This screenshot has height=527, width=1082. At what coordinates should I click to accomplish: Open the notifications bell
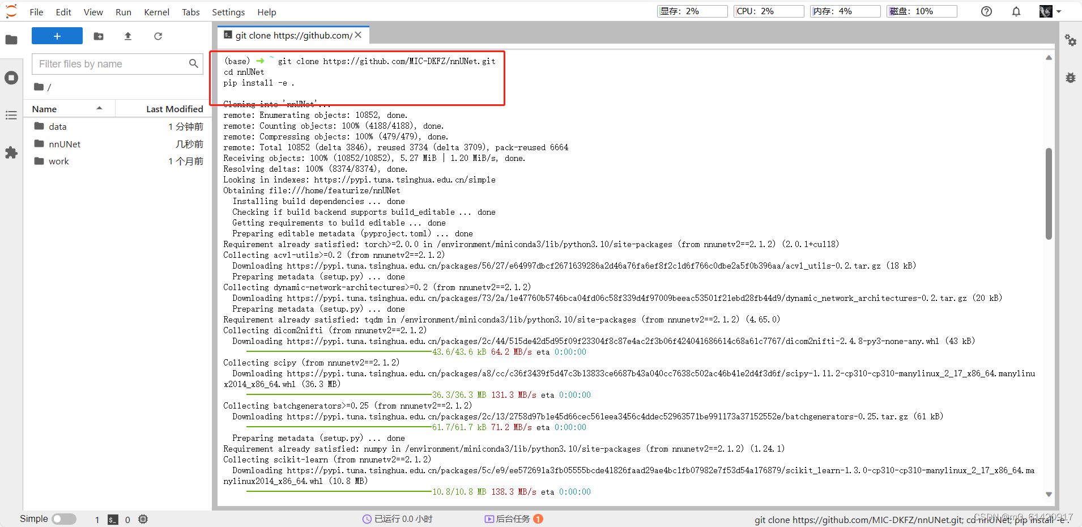pos(1016,11)
